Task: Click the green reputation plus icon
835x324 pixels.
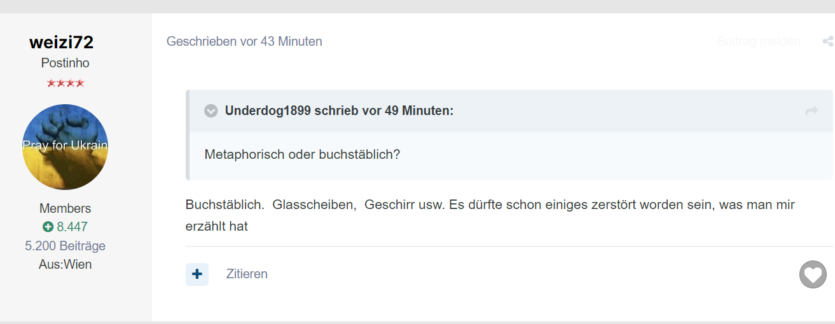Action: 48,227
